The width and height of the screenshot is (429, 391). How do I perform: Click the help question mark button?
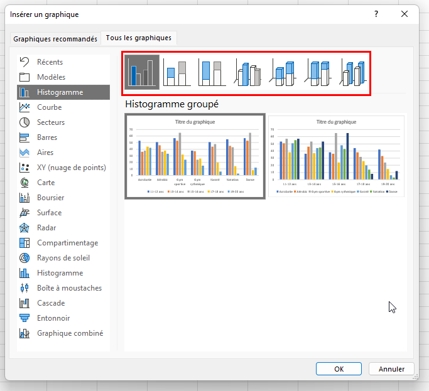pos(376,14)
